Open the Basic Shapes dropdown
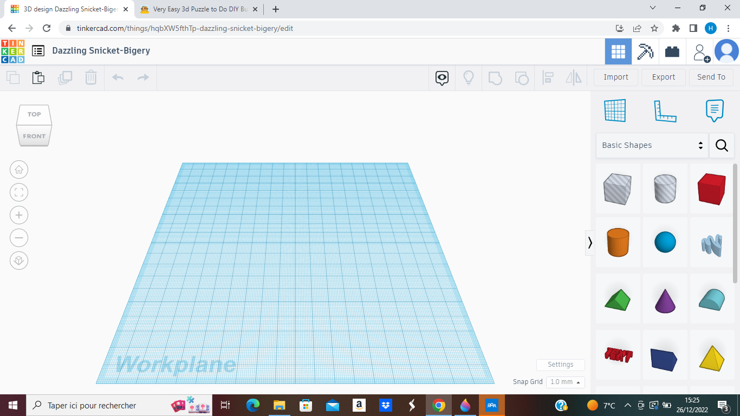 pyautogui.click(x=650, y=145)
